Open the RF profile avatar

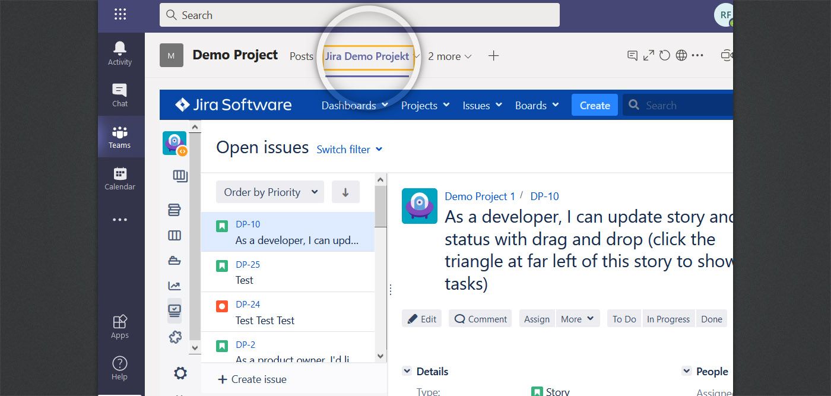pos(724,15)
